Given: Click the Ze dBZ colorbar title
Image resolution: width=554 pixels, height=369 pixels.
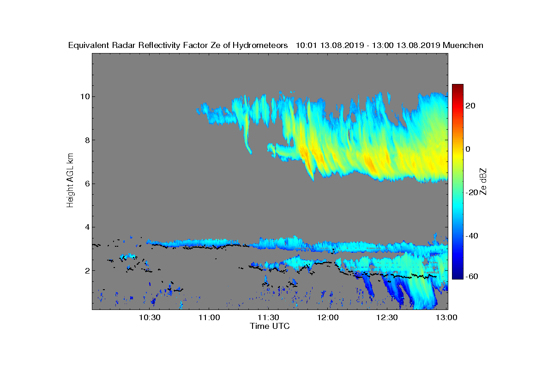Looking at the screenshot, I should pos(483,181).
